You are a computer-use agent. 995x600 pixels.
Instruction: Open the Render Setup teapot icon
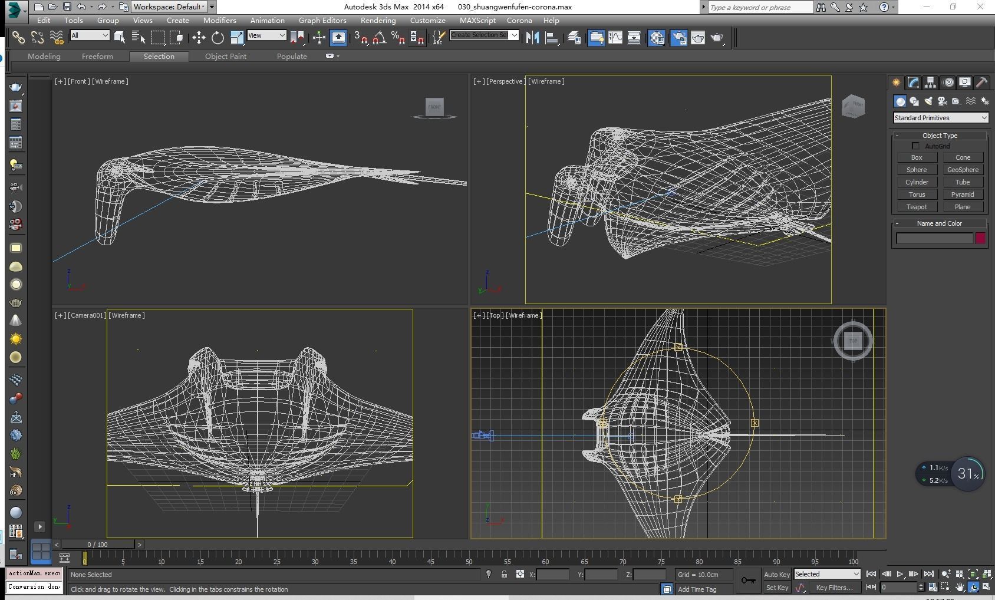(679, 38)
